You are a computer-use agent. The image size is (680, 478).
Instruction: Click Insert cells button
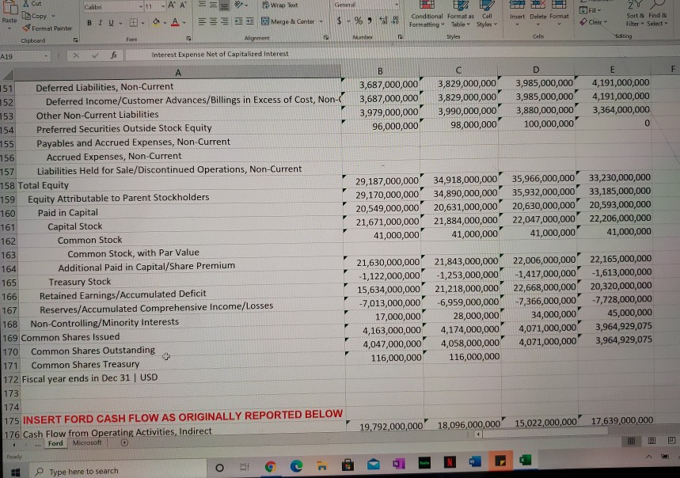[517, 13]
